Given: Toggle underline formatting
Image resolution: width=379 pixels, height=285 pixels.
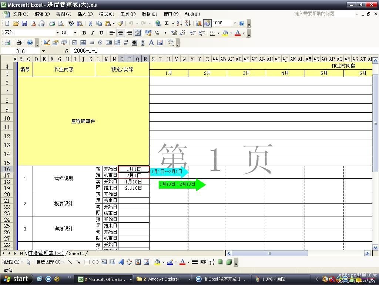Looking at the screenshot, I should click(x=101, y=33).
